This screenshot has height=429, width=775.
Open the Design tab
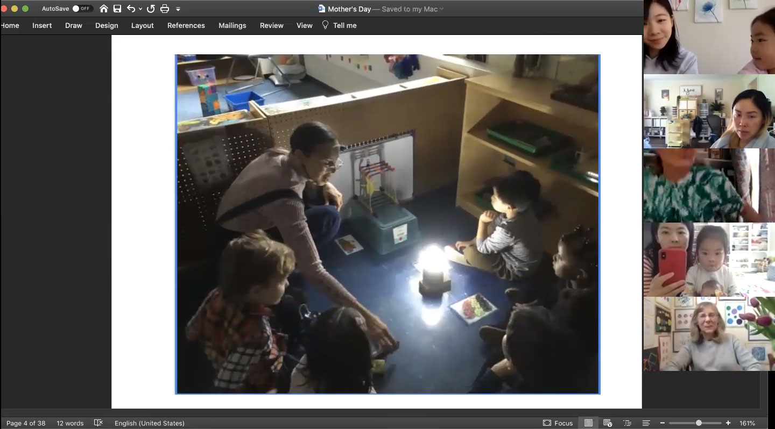[107, 25]
